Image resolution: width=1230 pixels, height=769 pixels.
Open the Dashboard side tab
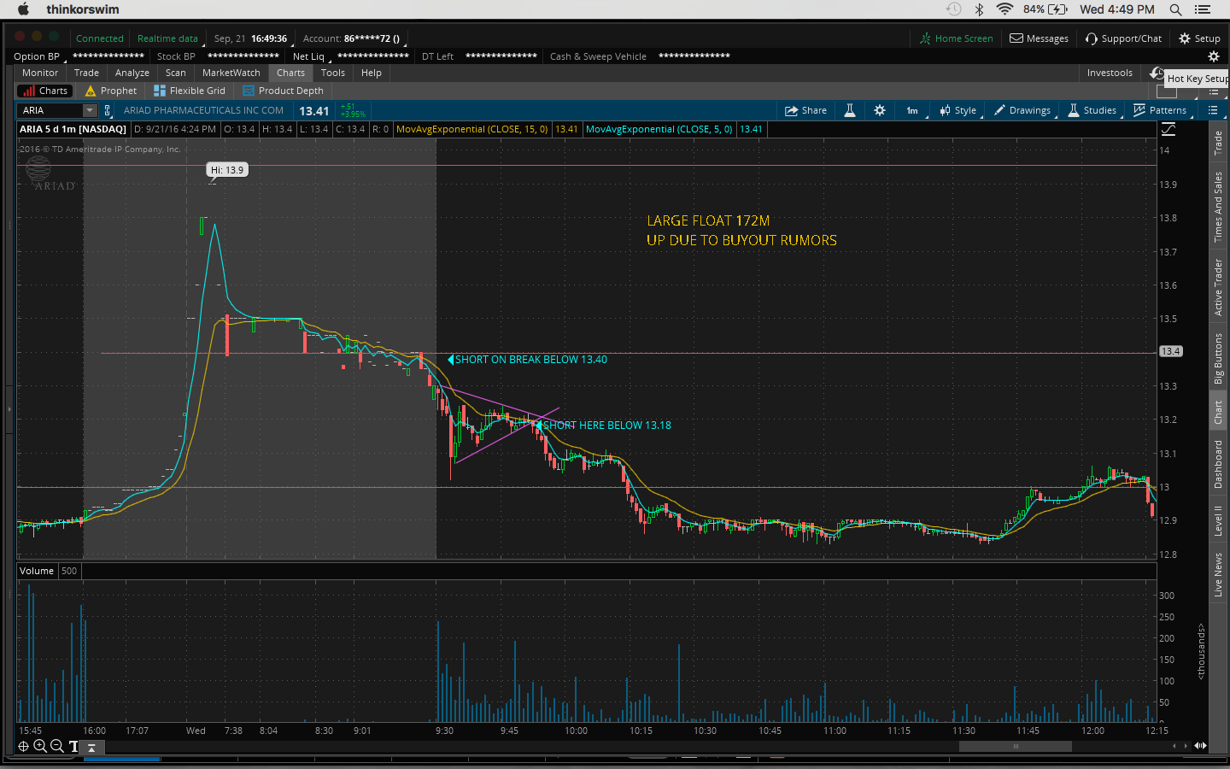(x=1218, y=464)
